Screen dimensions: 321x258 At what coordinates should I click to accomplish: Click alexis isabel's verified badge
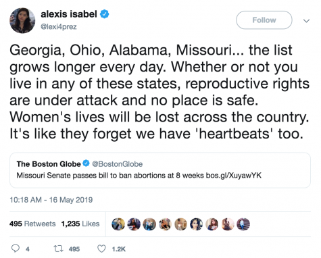(x=105, y=14)
